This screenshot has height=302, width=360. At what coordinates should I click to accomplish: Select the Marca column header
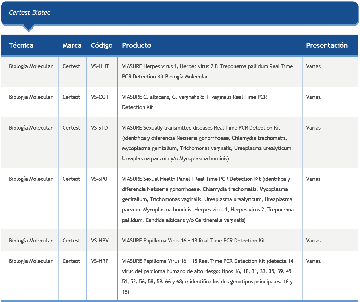tap(72, 45)
